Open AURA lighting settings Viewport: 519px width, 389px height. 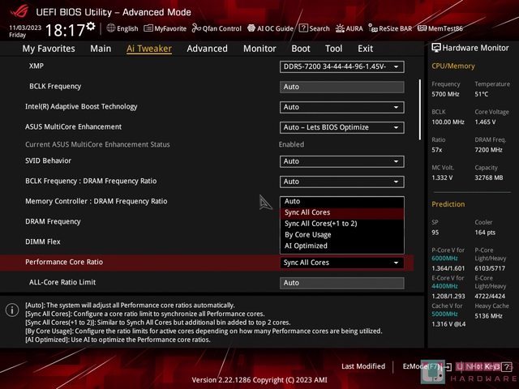[349, 28]
